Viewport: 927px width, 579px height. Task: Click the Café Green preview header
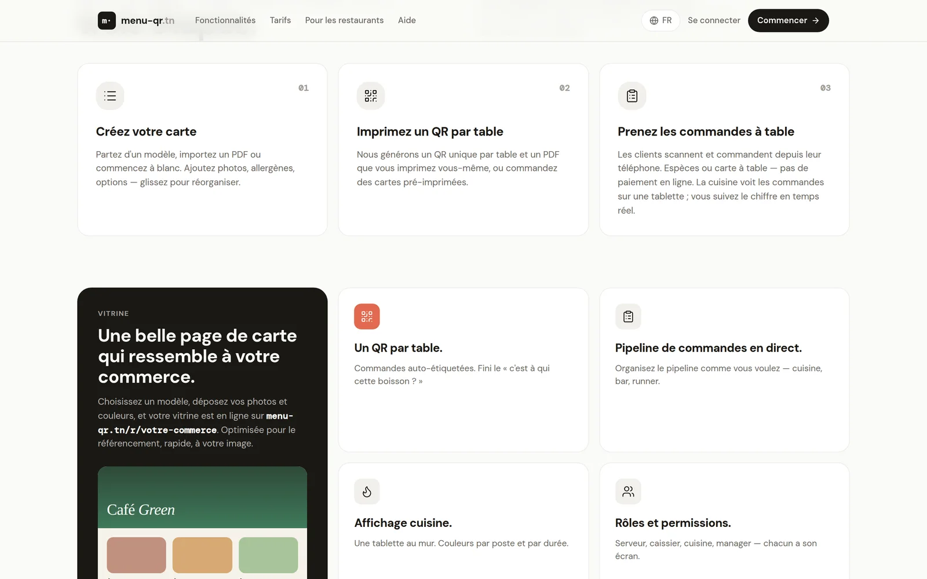point(202,497)
